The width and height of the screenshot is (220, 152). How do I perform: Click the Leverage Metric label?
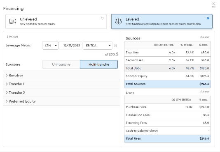pos(18,45)
